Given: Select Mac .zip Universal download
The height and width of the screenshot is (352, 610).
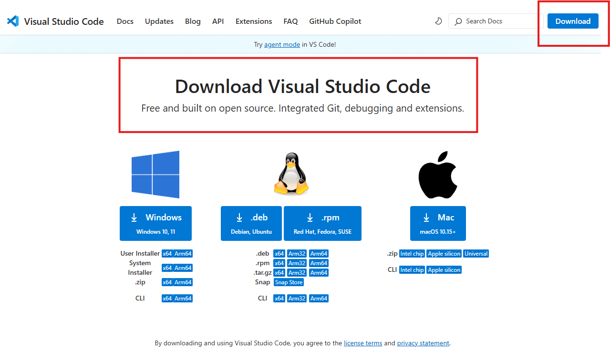Looking at the screenshot, I should coord(476,254).
